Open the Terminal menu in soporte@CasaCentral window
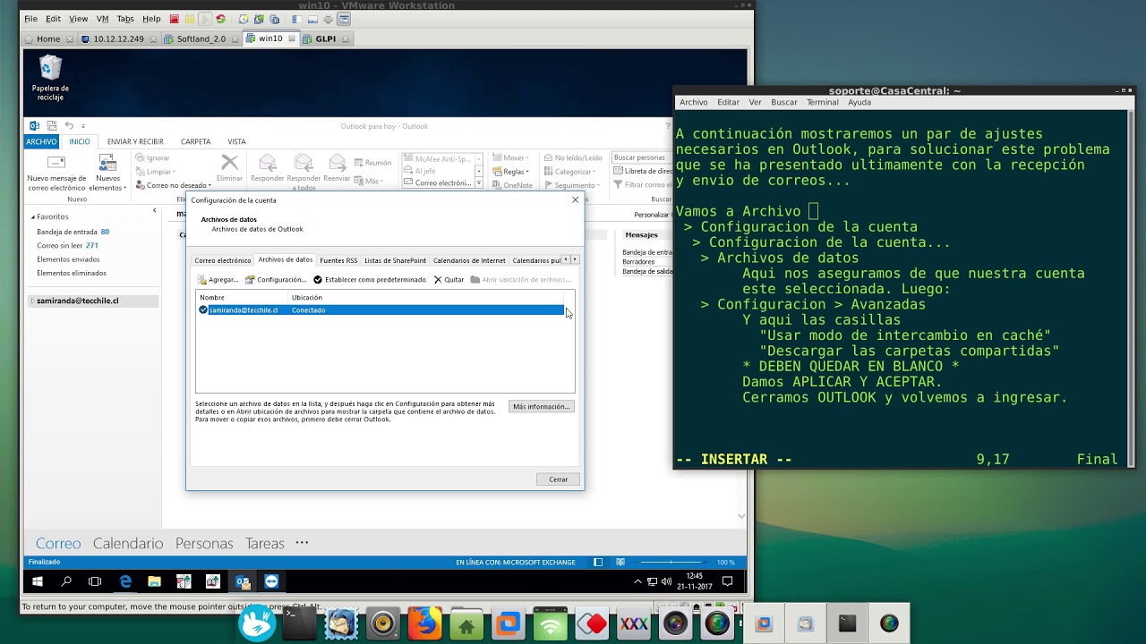Image resolution: width=1146 pixels, height=644 pixels. click(822, 102)
